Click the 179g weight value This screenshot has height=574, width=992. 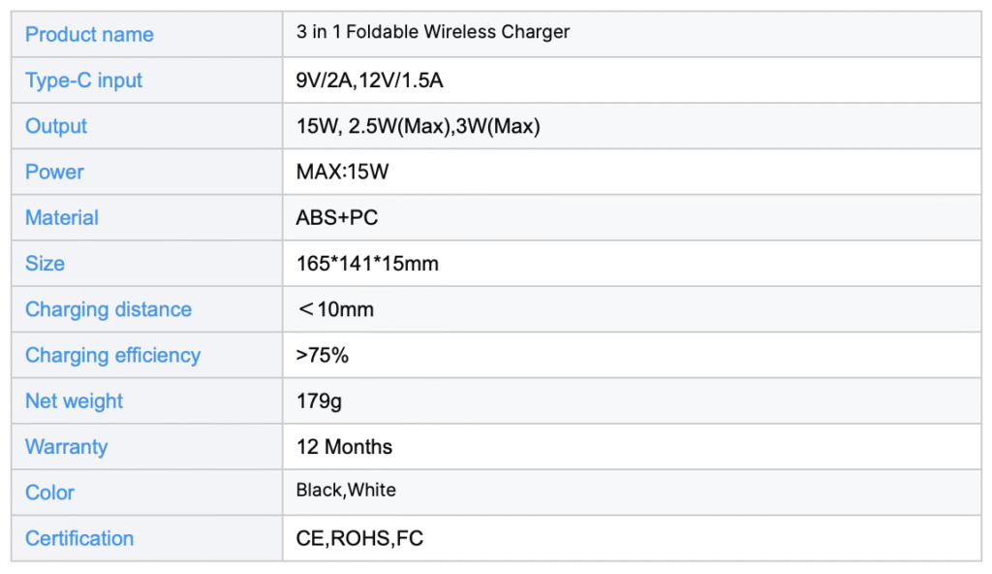click(x=319, y=401)
